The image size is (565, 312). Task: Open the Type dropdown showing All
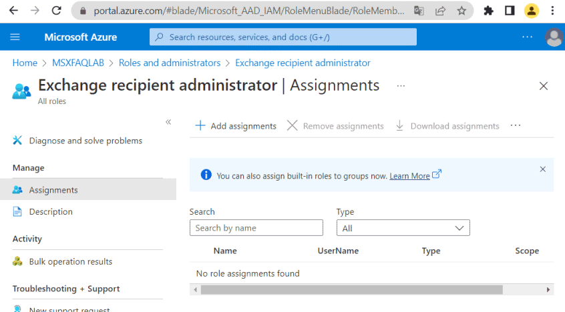pos(403,228)
